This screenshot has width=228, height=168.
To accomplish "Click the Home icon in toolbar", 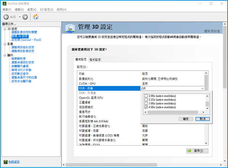I will pos(36,17).
